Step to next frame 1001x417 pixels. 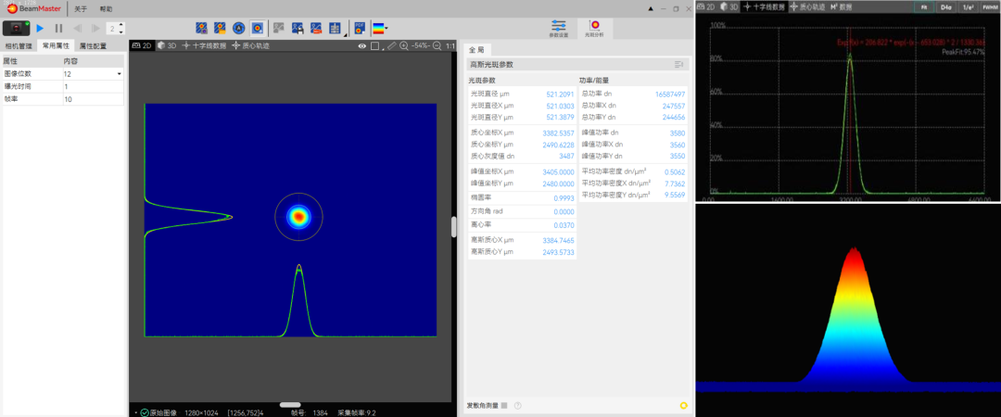[x=95, y=28]
